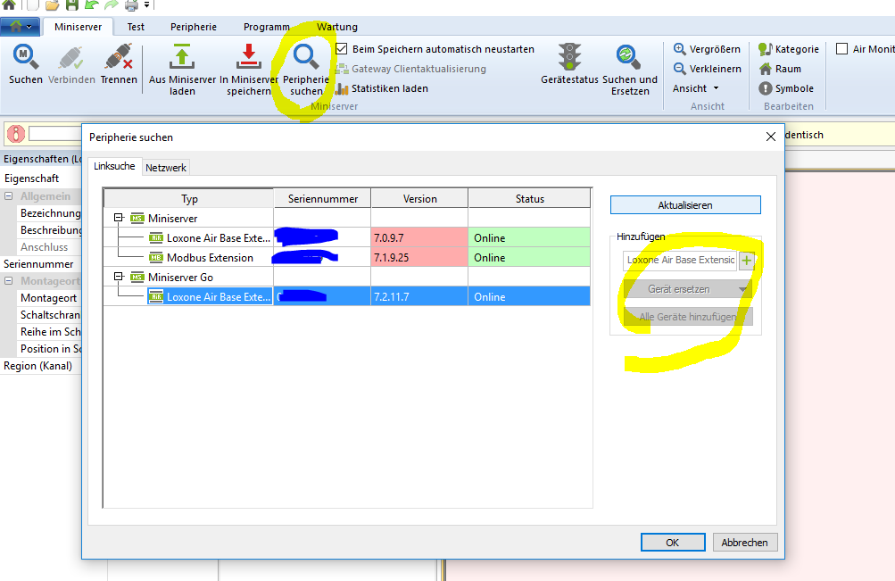Open Peripherie suchen in the ribbon
Image resolution: width=895 pixels, height=581 pixels.
(x=306, y=69)
